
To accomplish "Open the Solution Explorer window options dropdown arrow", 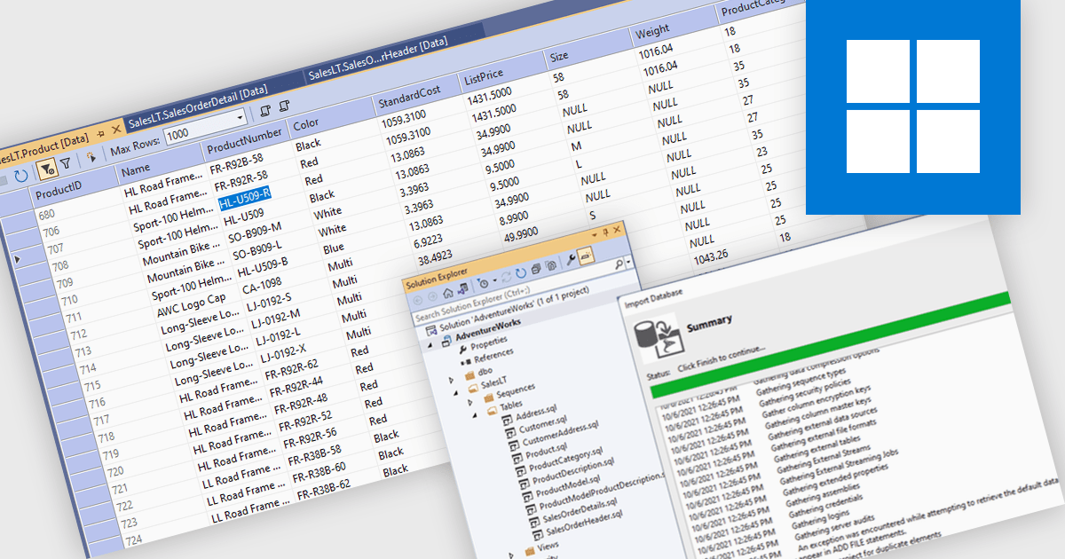I will click(x=595, y=235).
